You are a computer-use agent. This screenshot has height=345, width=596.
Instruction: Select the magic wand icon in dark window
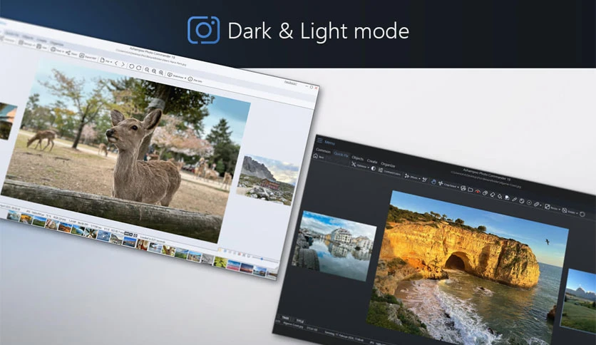pyautogui.click(x=425, y=180)
